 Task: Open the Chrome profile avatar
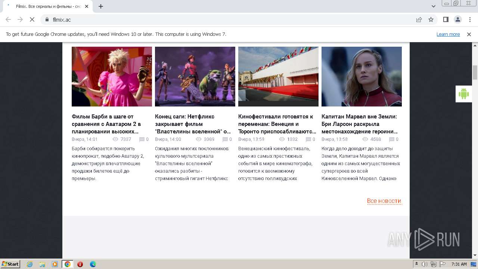coord(457,19)
